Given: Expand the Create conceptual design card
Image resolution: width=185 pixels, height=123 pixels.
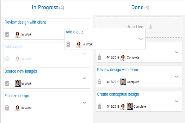Looking at the screenshot, I should point(177,101).
